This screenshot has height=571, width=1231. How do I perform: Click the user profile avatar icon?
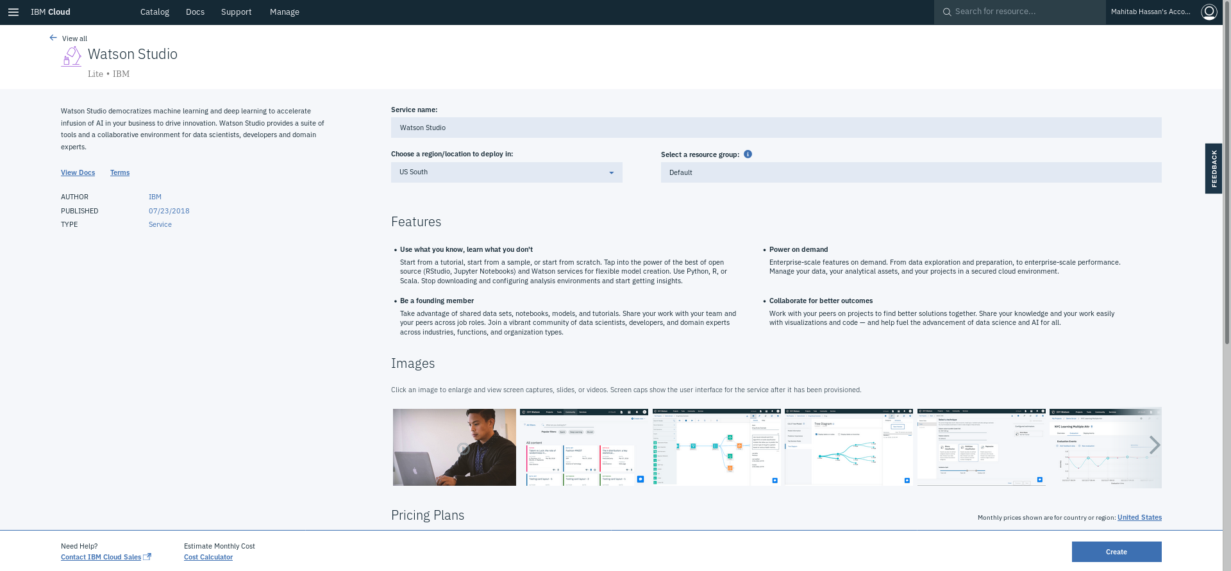pos(1209,12)
